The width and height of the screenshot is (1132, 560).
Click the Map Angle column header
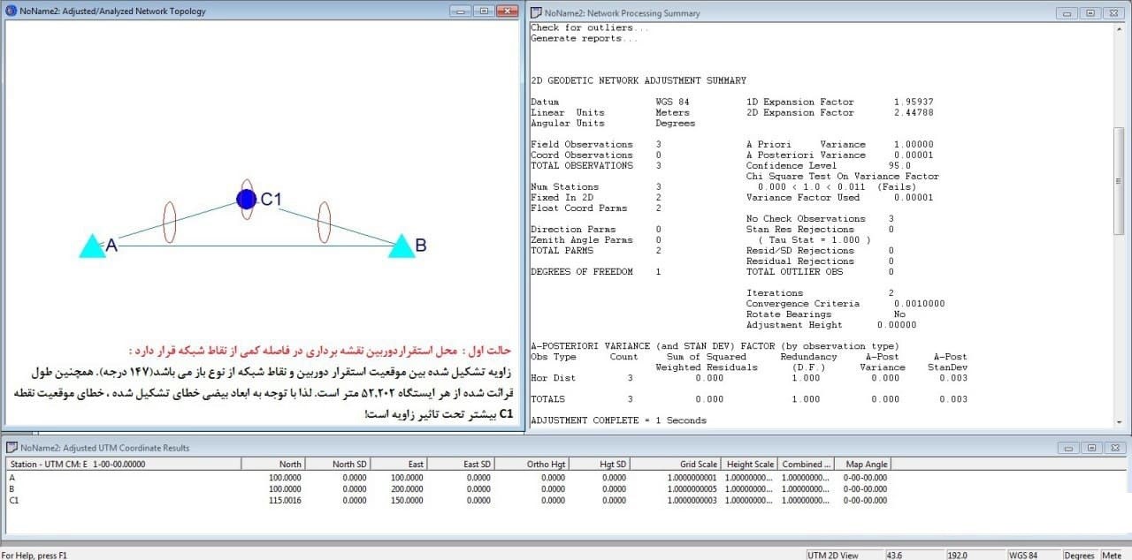point(866,464)
